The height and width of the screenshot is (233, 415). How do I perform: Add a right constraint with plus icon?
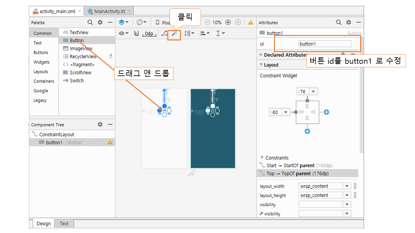pos(326,112)
